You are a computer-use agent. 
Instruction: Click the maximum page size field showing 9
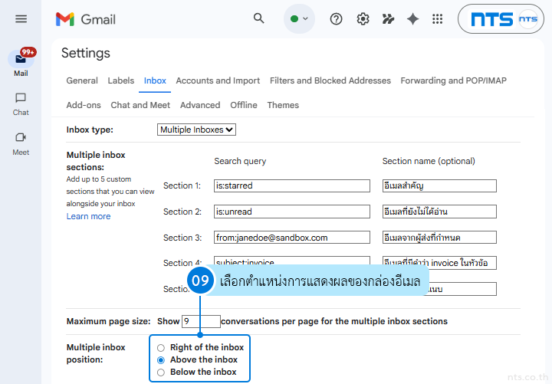201,321
